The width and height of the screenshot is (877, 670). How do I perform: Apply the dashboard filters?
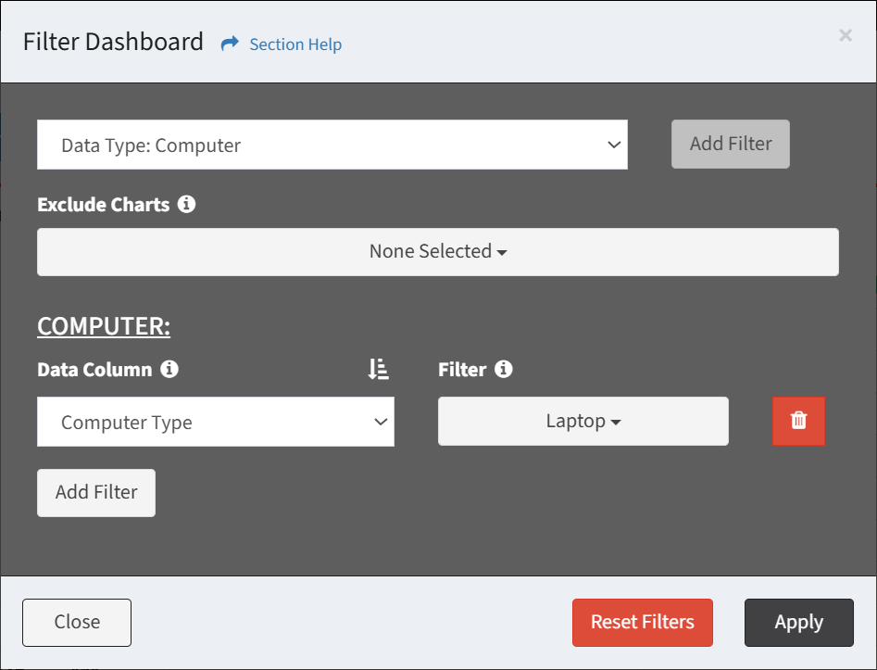click(798, 623)
